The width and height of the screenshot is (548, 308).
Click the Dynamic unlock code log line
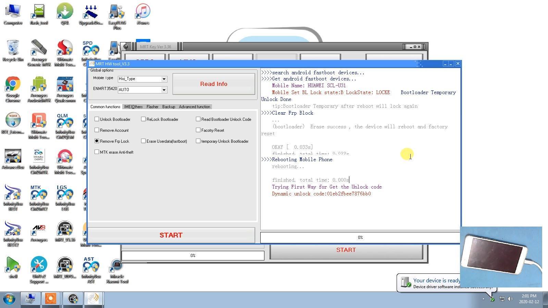(x=321, y=194)
